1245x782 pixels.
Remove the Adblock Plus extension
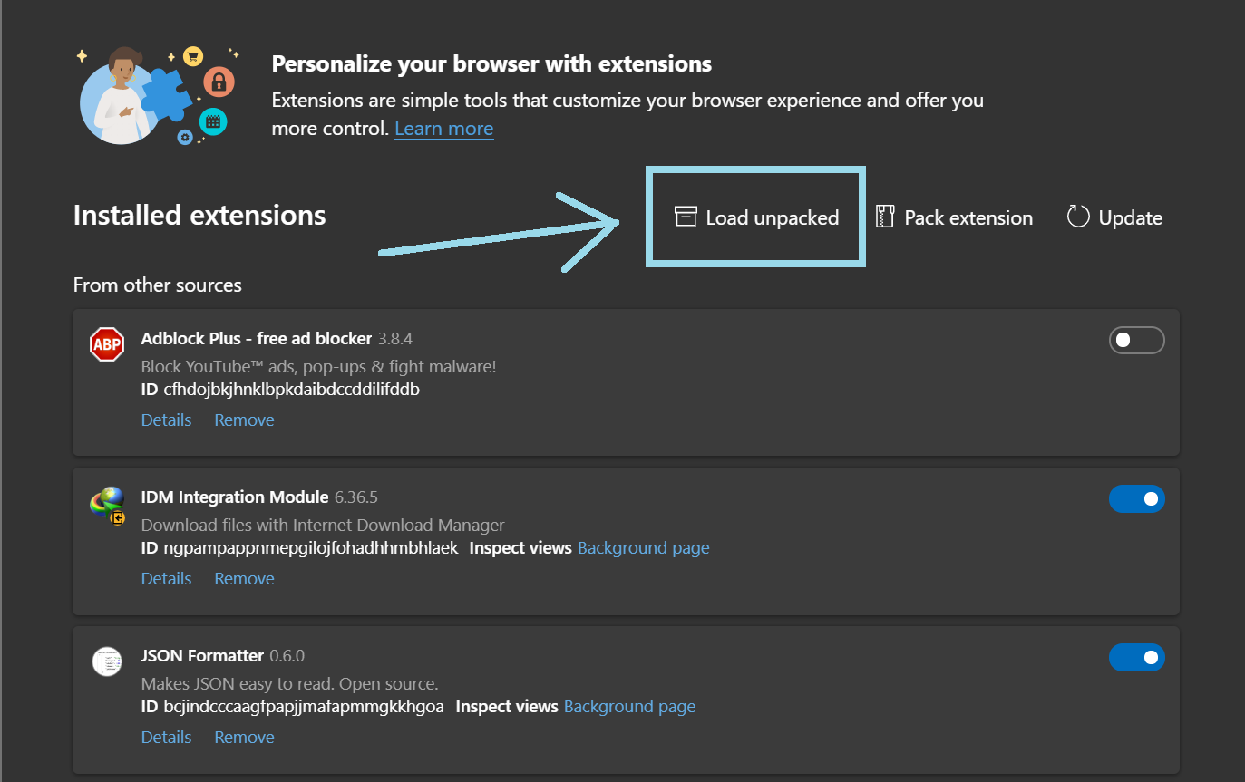[244, 420]
